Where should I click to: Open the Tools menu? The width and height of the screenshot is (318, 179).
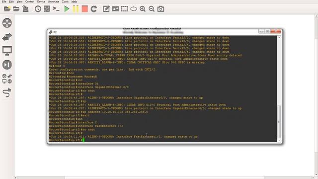(65, 1)
